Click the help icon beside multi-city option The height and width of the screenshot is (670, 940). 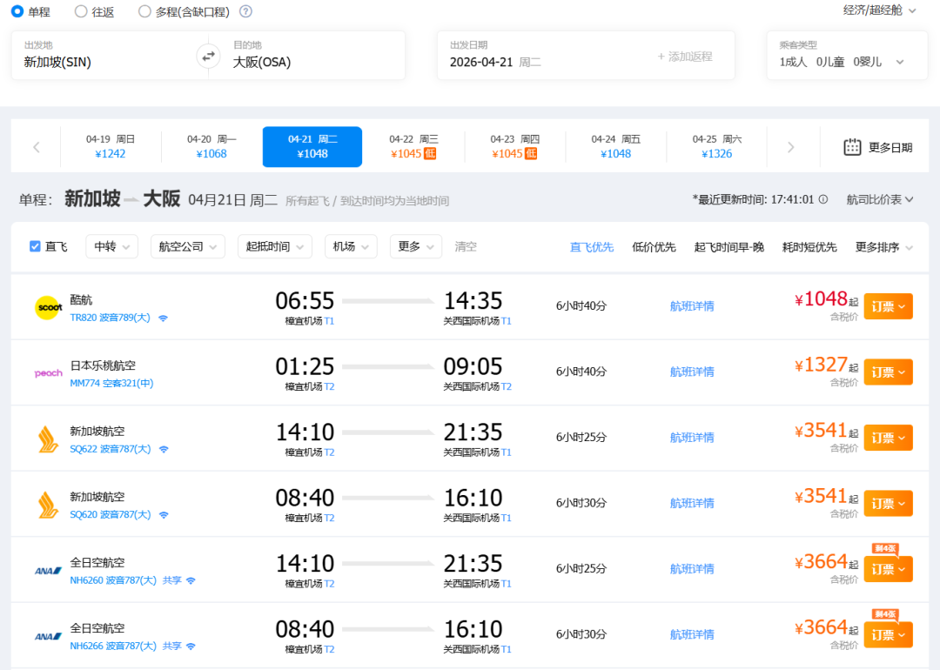[245, 11]
